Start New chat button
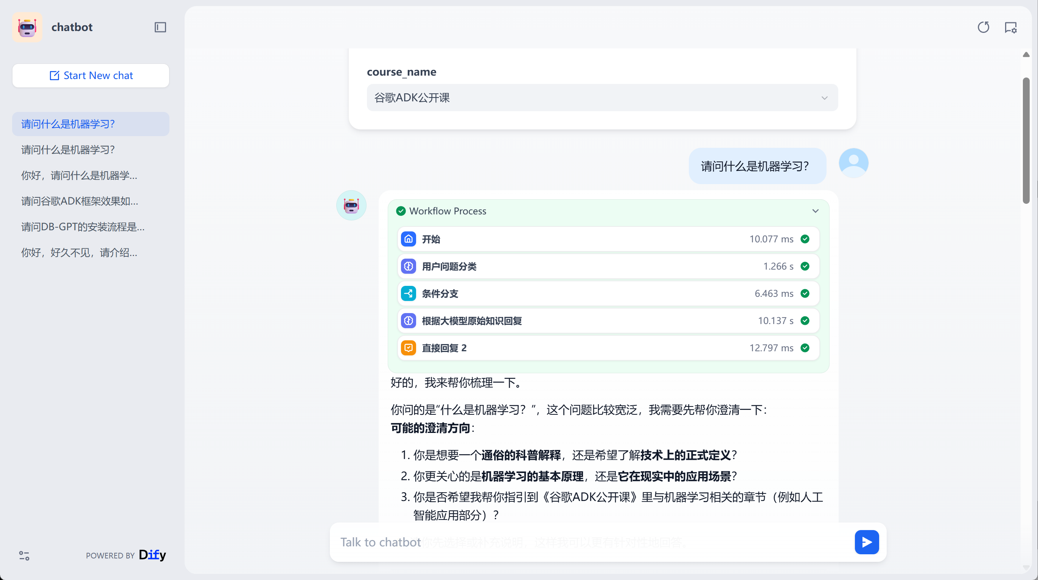The width and height of the screenshot is (1038, 580). point(91,75)
